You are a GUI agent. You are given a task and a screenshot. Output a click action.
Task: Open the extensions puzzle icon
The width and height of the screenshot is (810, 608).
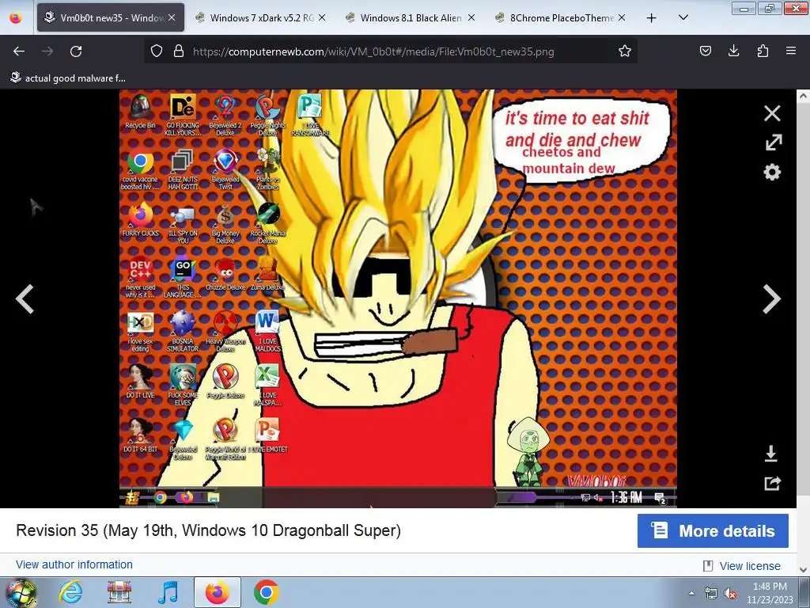click(x=763, y=51)
